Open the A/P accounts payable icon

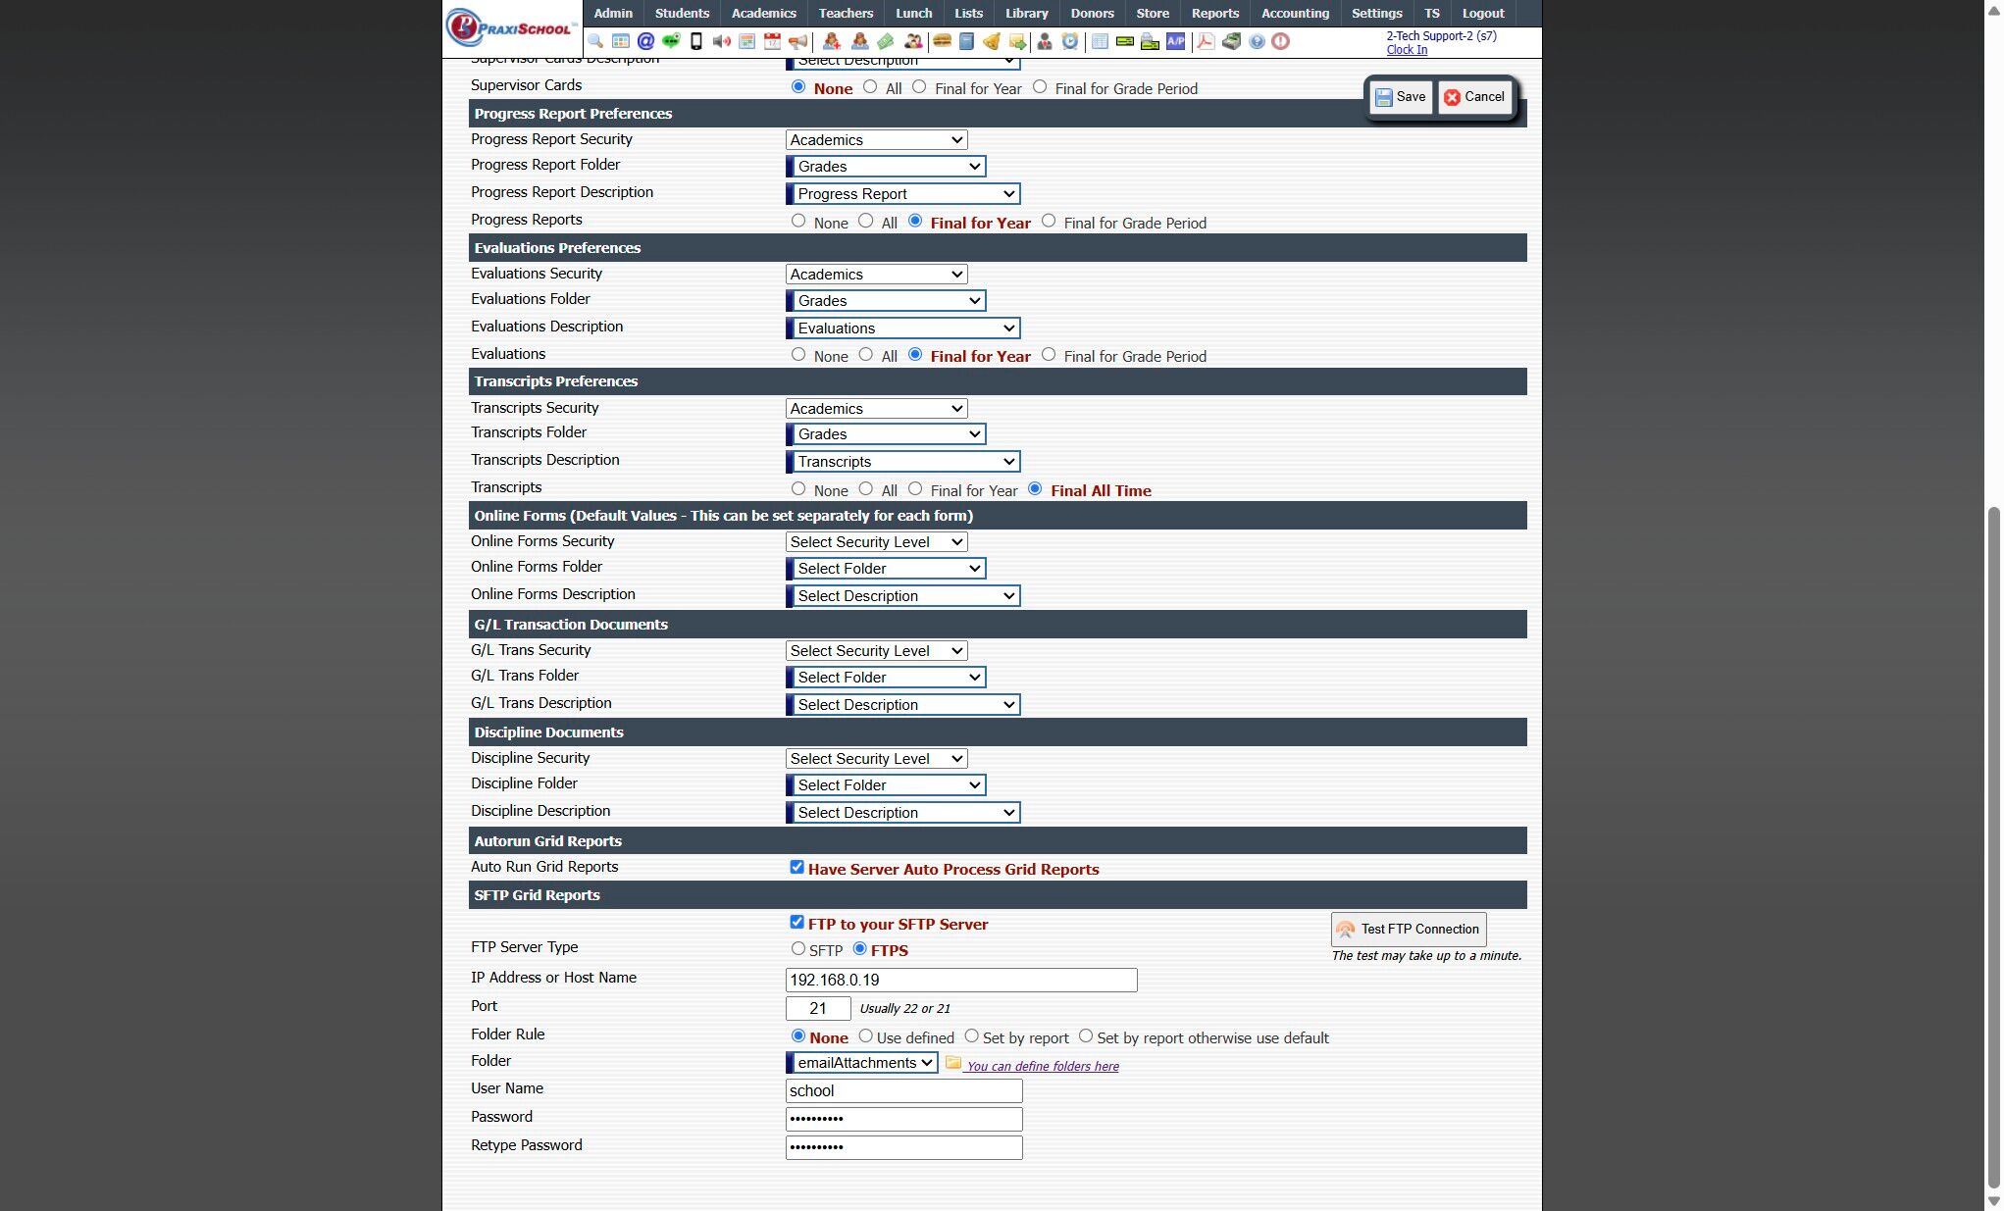coord(1175,41)
